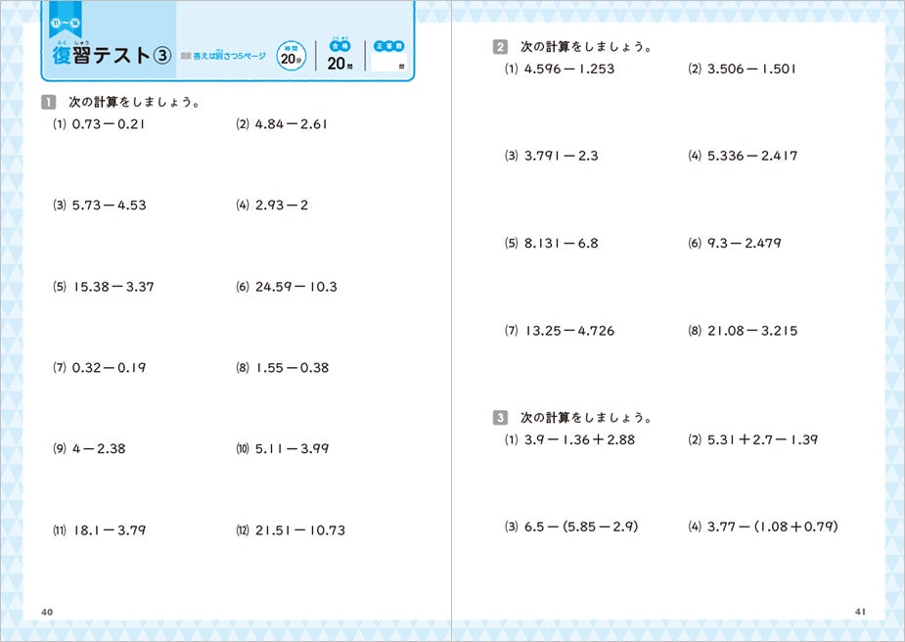Click the 正答数 score entry box
Image resolution: width=905 pixels, height=642 pixels.
pos(389,62)
